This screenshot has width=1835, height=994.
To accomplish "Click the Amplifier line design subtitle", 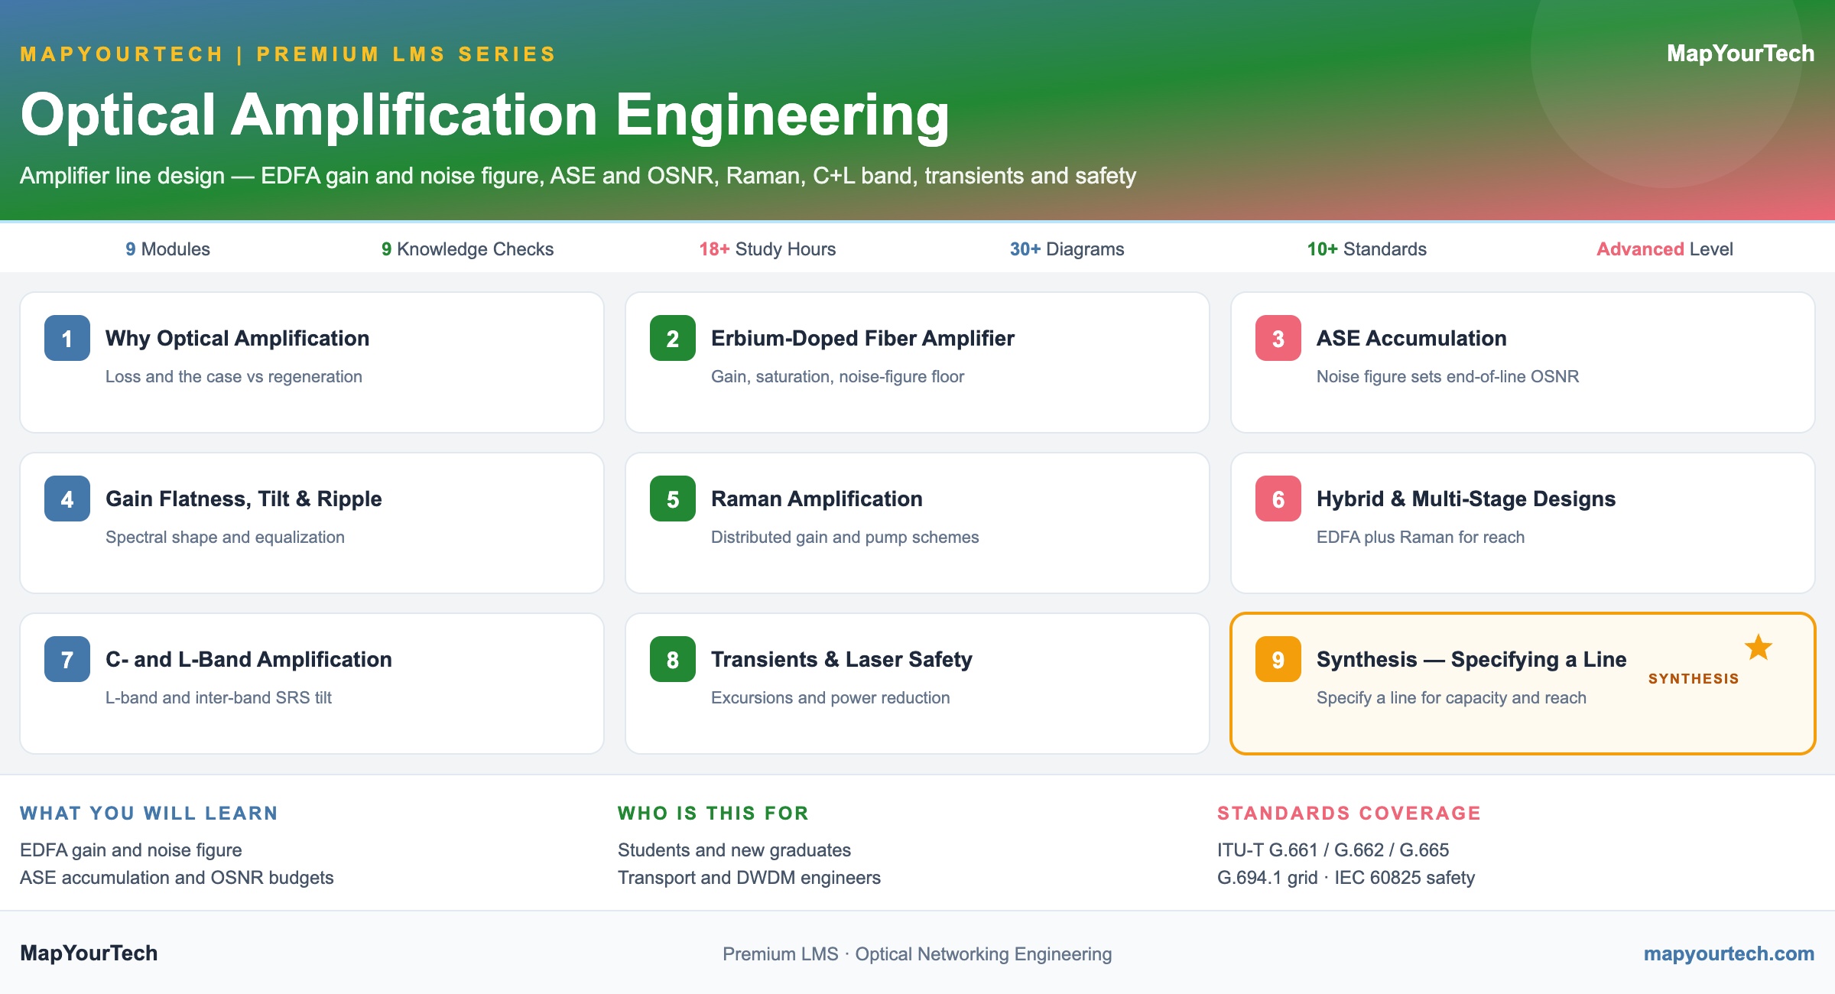I will click(578, 176).
